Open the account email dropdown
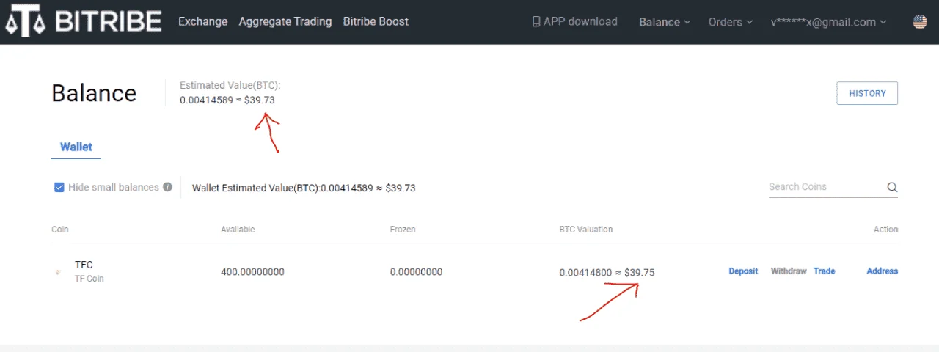This screenshot has height=352, width=939. point(828,22)
